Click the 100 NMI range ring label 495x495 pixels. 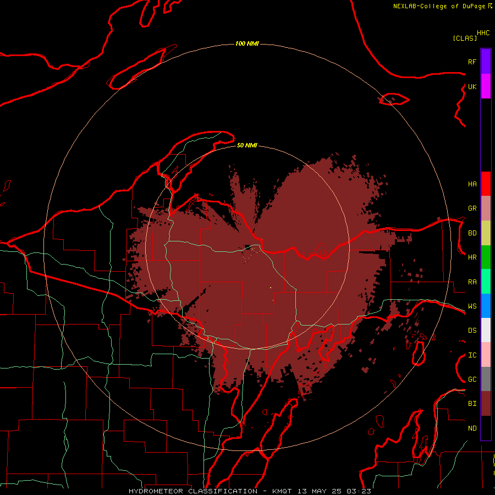pos(247,43)
